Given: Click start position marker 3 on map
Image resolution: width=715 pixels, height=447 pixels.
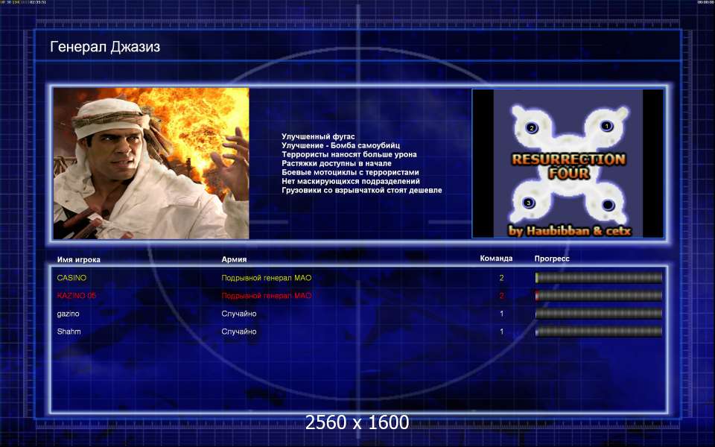Looking at the screenshot, I should point(529,203).
